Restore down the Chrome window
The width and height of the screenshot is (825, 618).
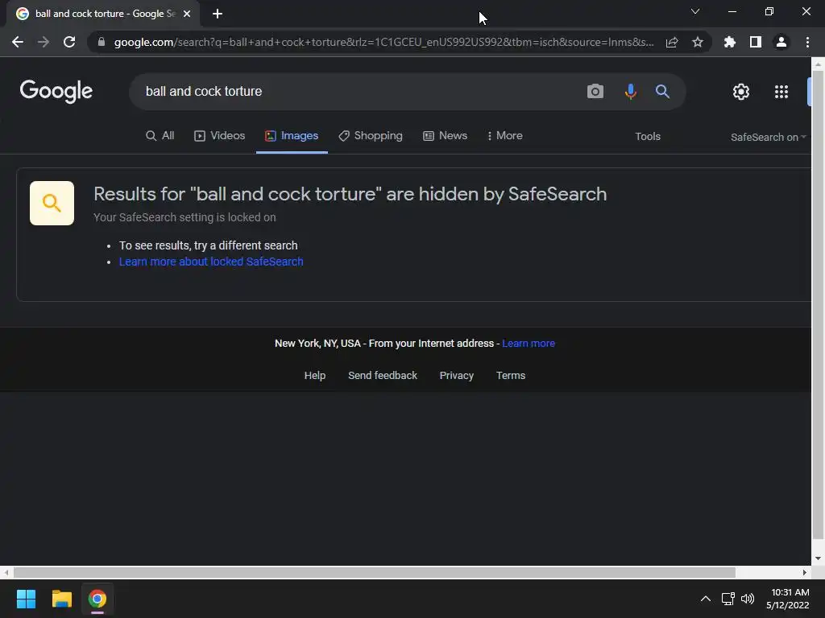769,11
